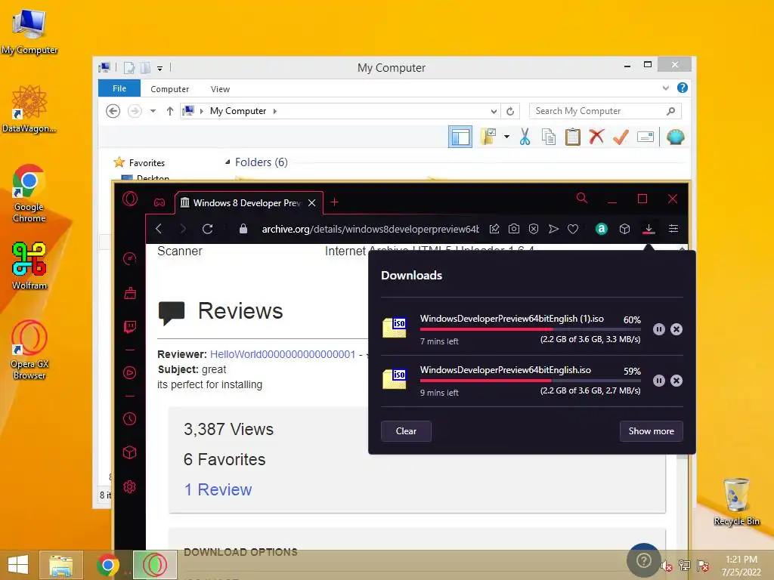Open the player icon in sidebar
This screenshot has width=774, height=580.
[x=130, y=373]
